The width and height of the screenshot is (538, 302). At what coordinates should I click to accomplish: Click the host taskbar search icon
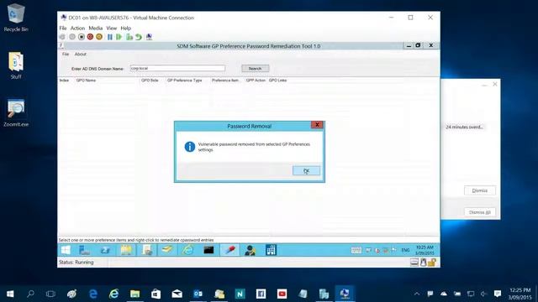(x=30, y=294)
